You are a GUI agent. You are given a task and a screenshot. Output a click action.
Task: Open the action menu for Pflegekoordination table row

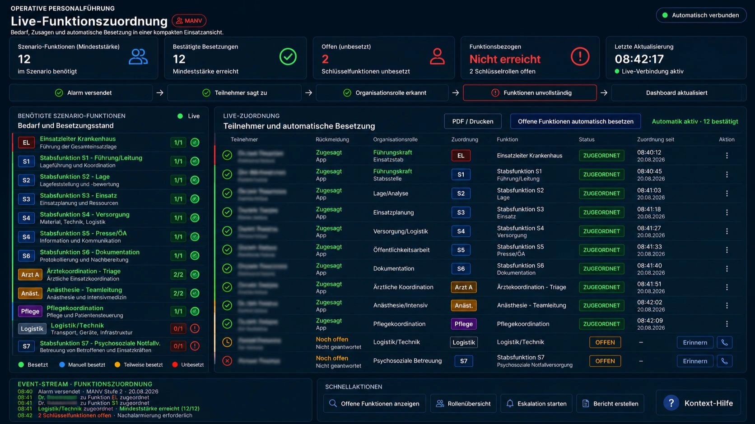coord(727,324)
